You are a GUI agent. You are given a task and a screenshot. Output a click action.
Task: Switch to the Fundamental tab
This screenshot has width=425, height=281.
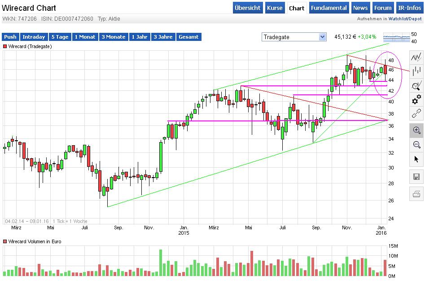329,8
